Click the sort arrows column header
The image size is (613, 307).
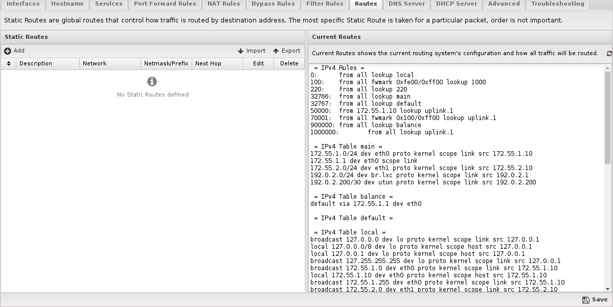9,64
